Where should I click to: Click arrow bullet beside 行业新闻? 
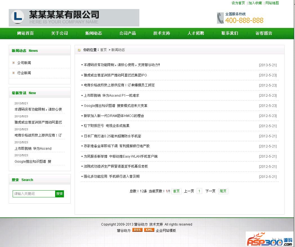click(x=13, y=73)
